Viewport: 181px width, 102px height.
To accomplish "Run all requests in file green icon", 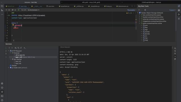I will point(19,10).
